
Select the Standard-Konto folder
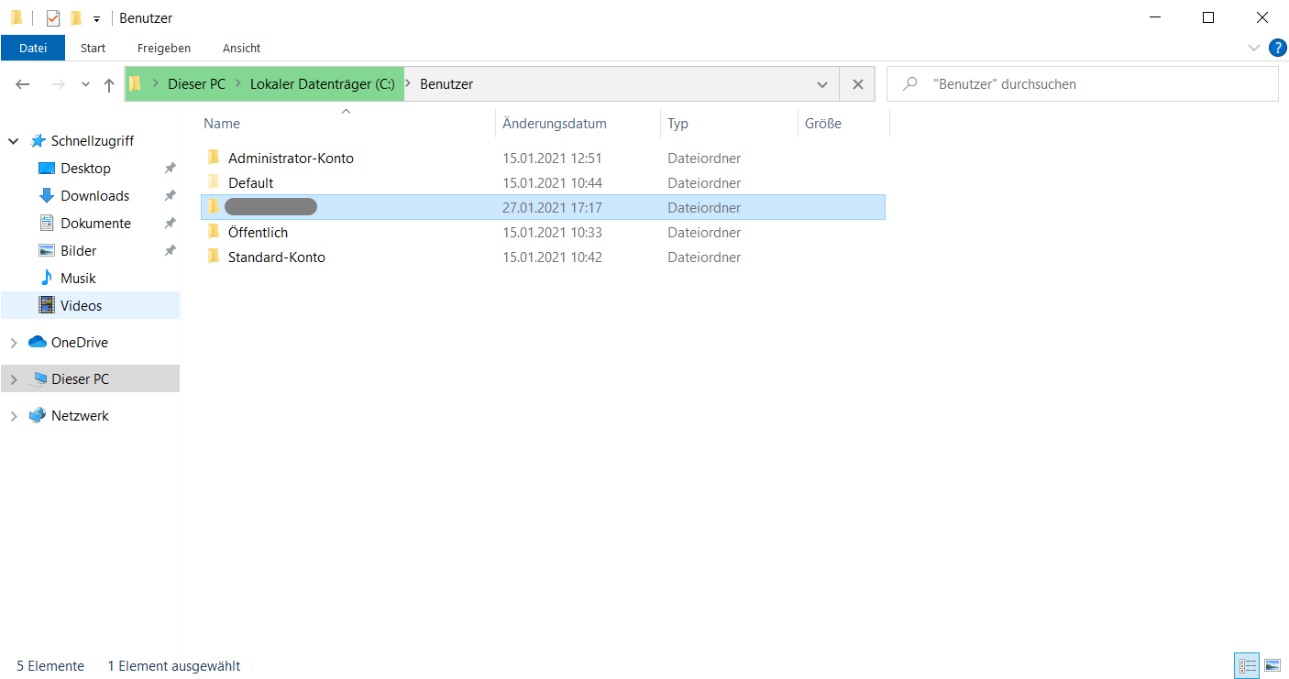[x=277, y=257]
